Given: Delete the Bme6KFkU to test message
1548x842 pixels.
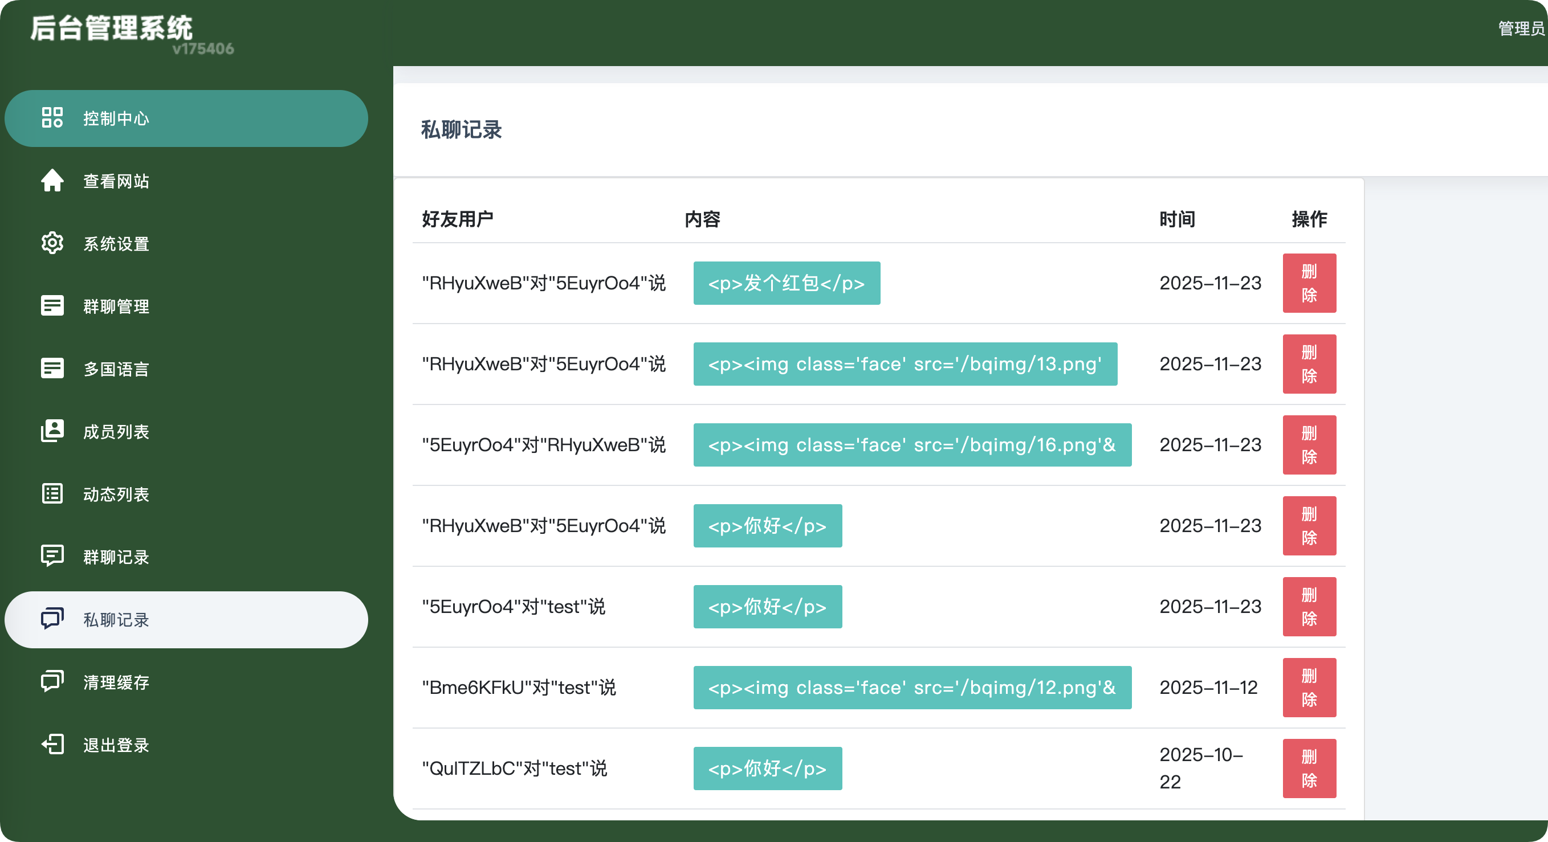Looking at the screenshot, I should pyautogui.click(x=1309, y=688).
